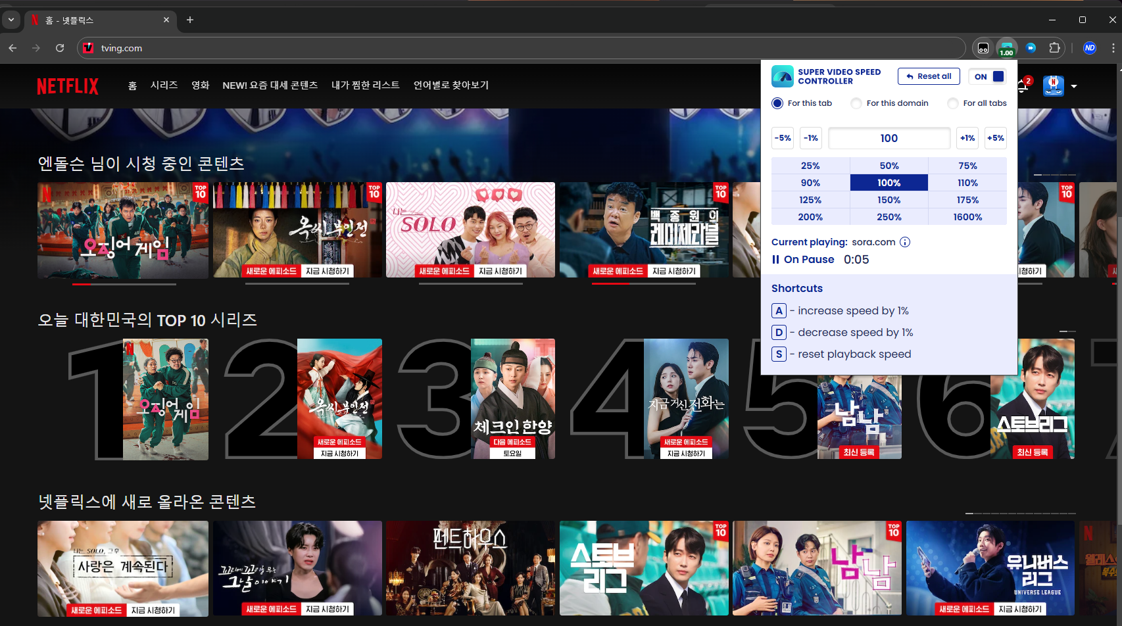Image resolution: width=1122 pixels, height=626 pixels.
Task: Select the For this tab radio
Action: pyautogui.click(x=777, y=103)
